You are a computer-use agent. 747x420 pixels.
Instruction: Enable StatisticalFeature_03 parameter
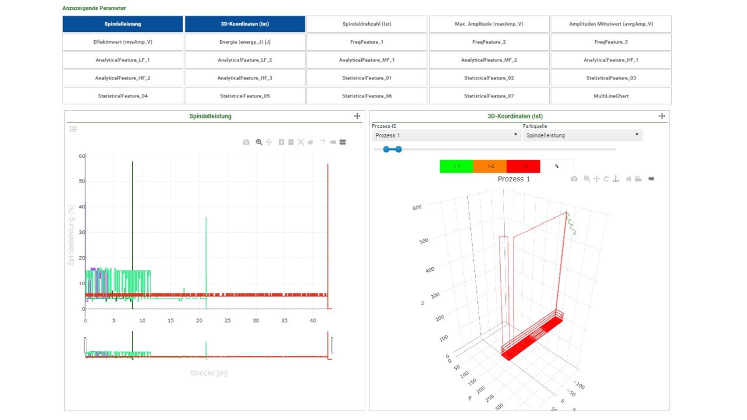tap(611, 78)
